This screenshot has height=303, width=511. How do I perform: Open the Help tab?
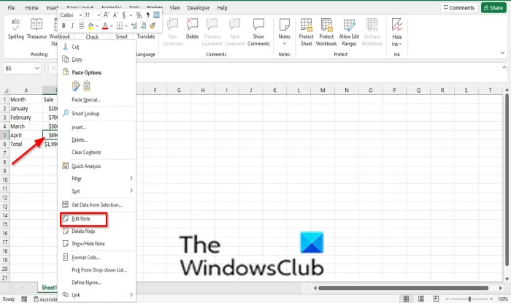222,8
